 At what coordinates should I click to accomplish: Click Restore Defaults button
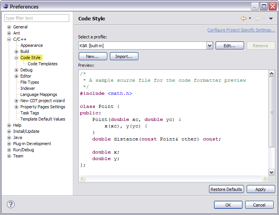point(226,189)
